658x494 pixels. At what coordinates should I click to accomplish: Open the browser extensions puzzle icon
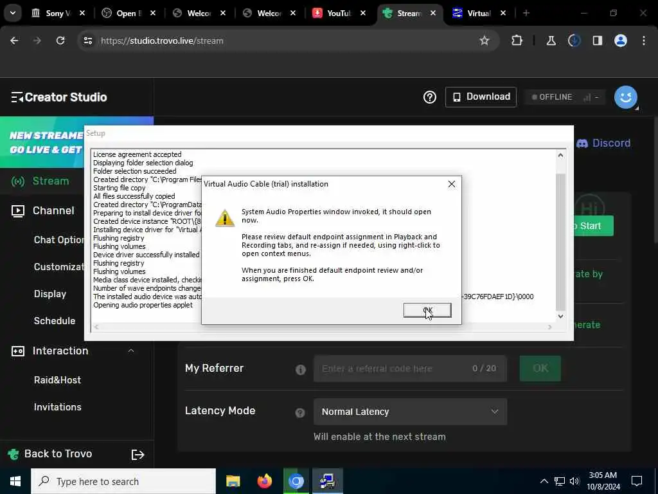coord(517,41)
